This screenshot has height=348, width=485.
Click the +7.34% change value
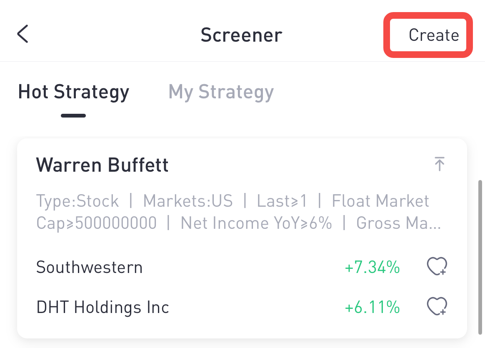(372, 267)
